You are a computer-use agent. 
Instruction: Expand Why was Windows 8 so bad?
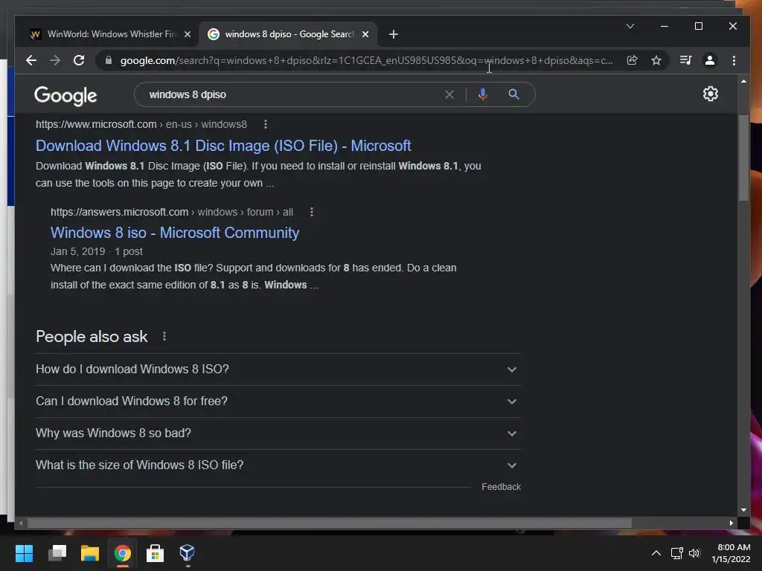pyautogui.click(x=278, y=433)
